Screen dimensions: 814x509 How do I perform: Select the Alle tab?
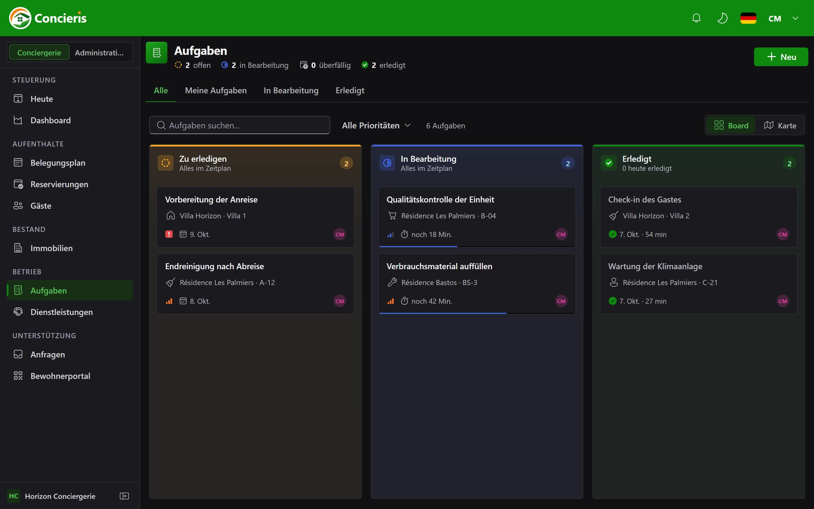coord(161,90)
